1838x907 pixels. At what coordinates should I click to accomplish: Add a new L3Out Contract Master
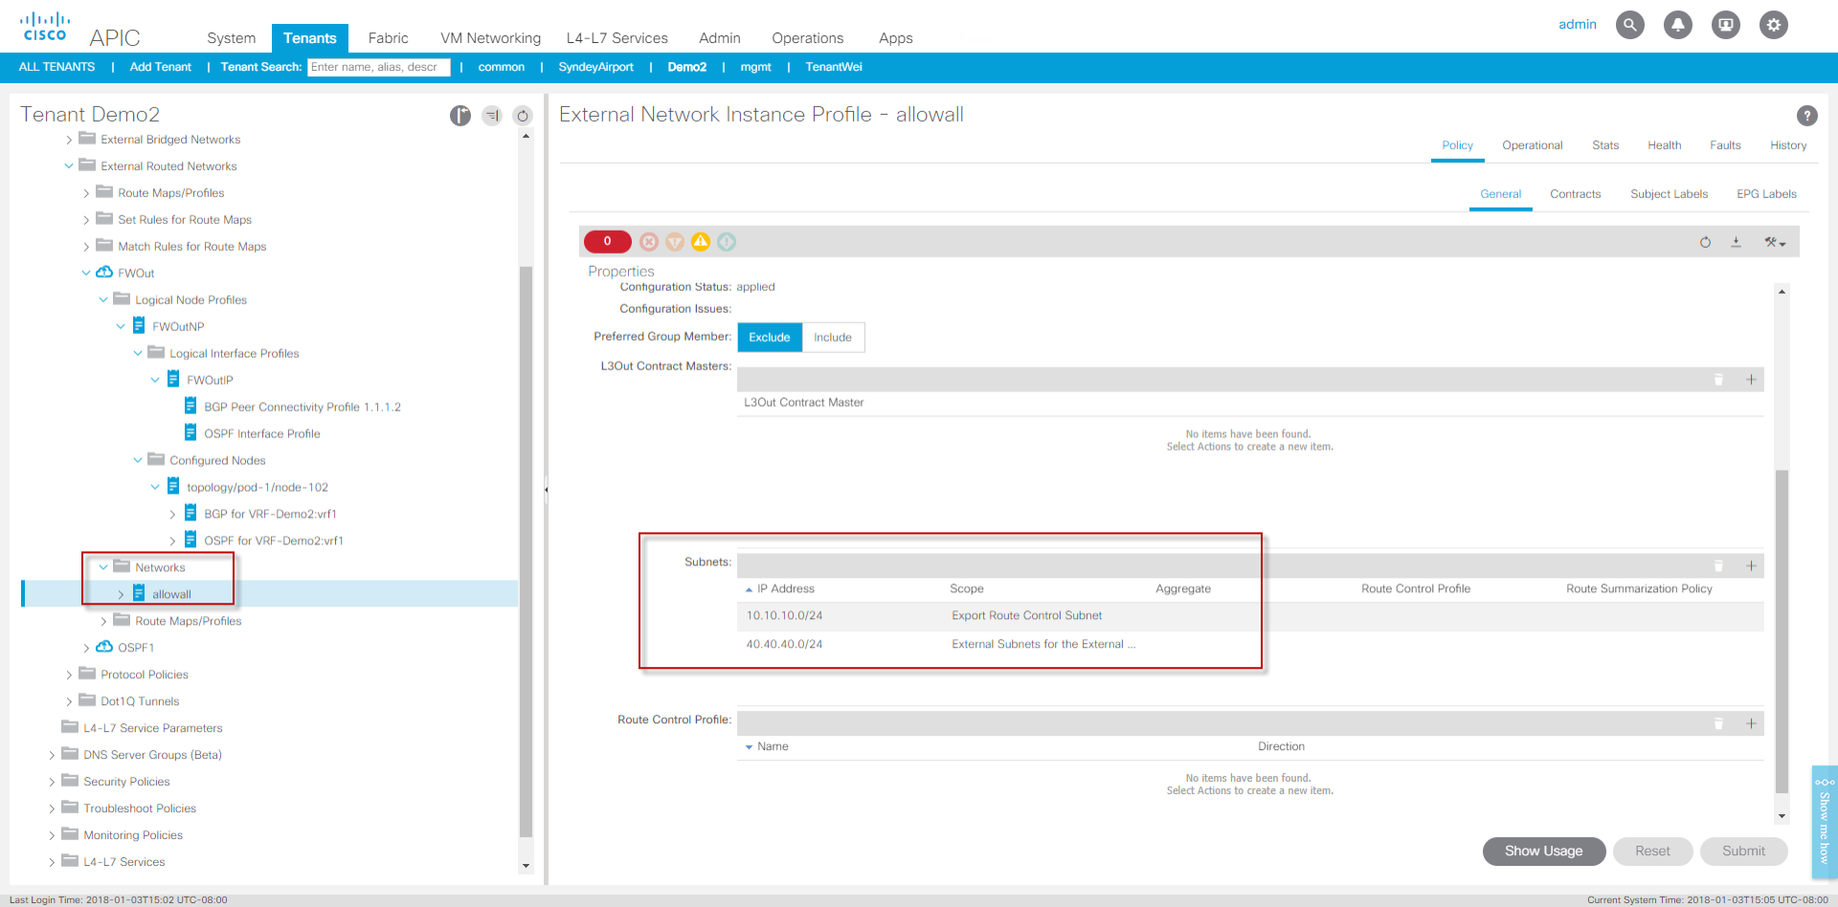click(1751, 380)
